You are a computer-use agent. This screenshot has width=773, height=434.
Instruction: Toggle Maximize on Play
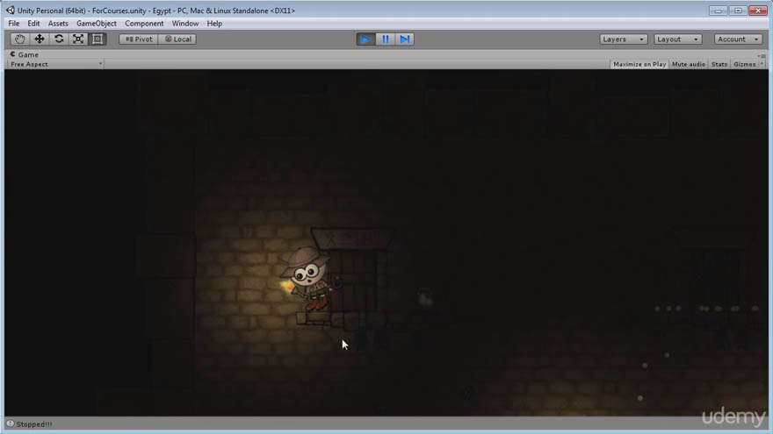[639, 64]
